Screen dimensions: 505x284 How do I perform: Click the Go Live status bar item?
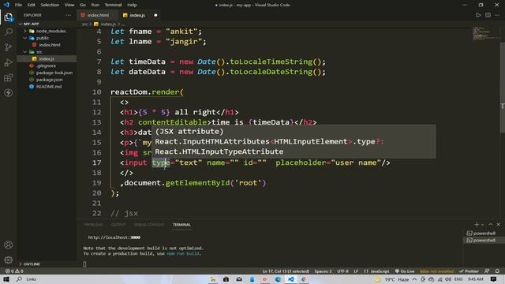point(405,271)
